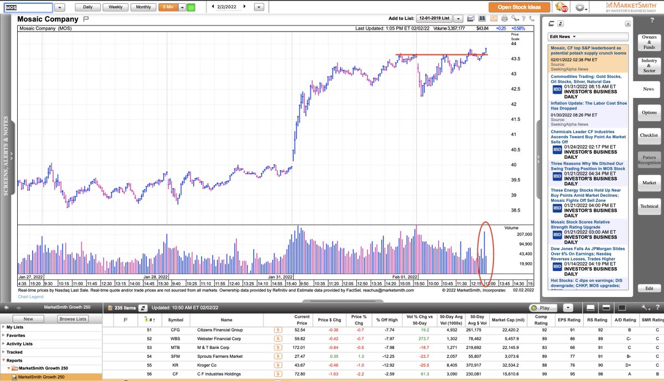664x381 pixels.
Task: Open the wrench tools menu icon
Action: click(515, 18)
